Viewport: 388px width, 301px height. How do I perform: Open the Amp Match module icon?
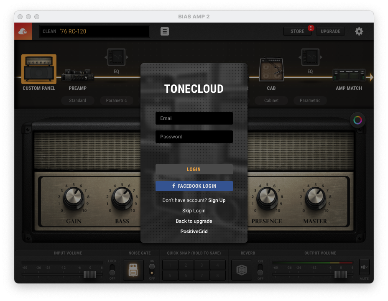[x=349, y=75]
